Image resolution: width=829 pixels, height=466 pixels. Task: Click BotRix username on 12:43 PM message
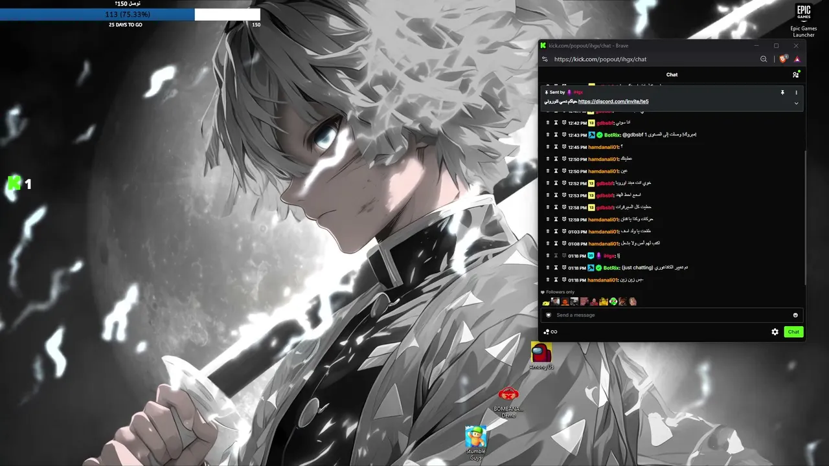(x=612, y=135)
